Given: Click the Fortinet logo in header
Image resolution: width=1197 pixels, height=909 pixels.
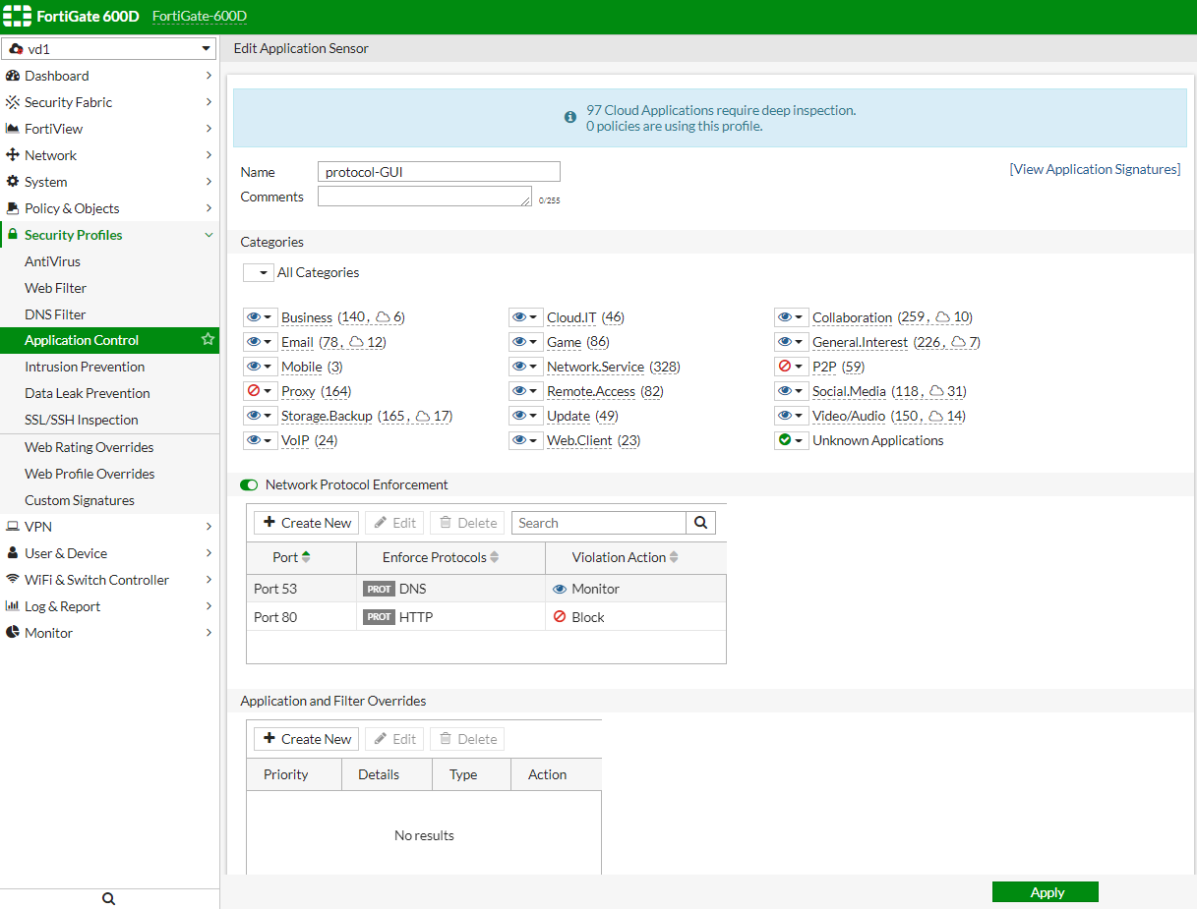Looking at the screenshot, I should [17, 17].
